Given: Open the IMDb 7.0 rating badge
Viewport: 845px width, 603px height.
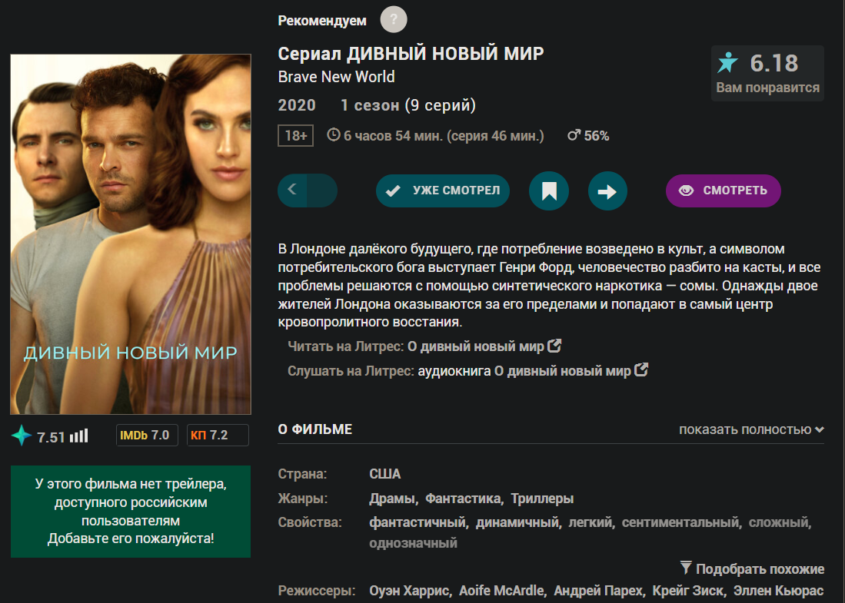Looking at the screenshot, I should pyautogui.click(x=147, y=435).
